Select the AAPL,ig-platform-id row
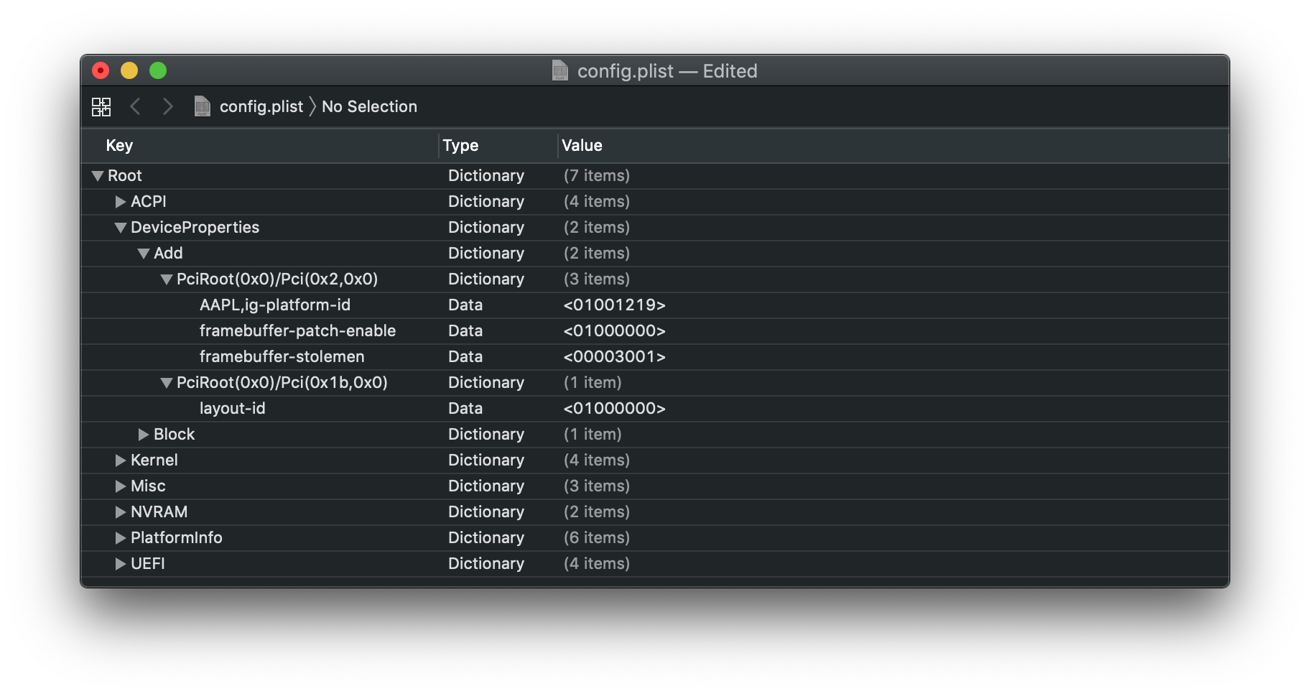This screenshot has width=1310, height=694. pos(275,305)
